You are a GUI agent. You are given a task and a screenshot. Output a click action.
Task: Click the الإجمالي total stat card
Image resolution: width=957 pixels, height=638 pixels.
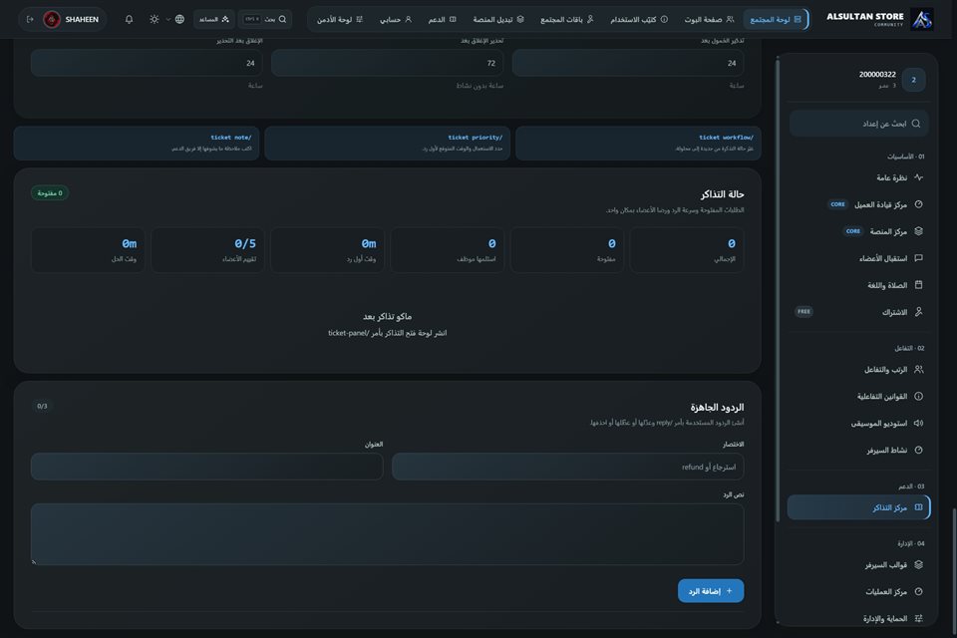(x=687, y=250)
